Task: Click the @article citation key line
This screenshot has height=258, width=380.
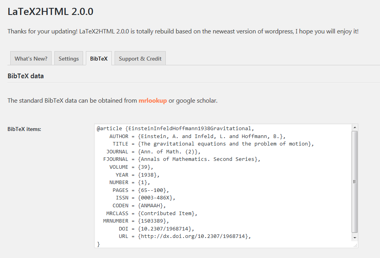Action: (175, 129)
